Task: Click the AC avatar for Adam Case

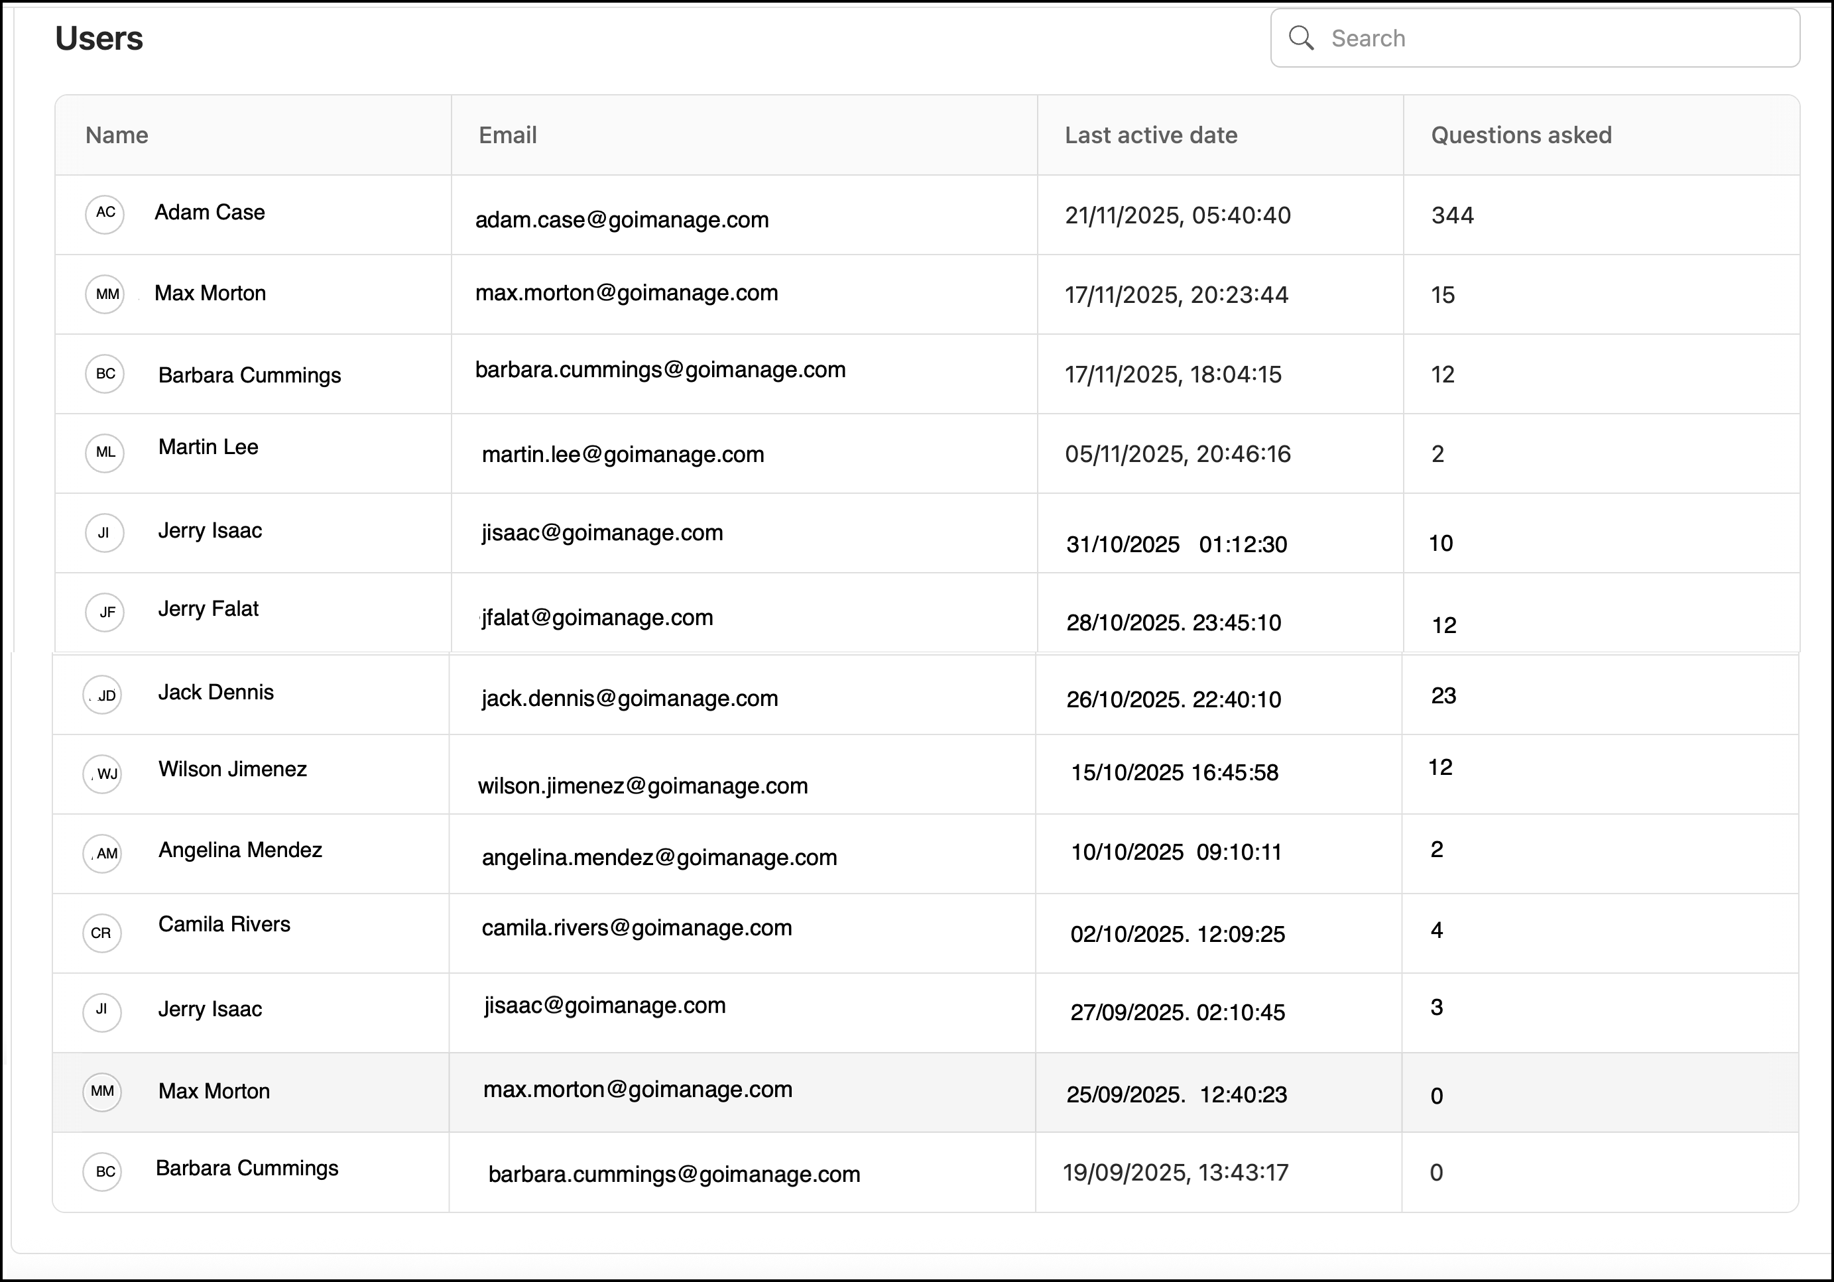Action: pos(105,213)
